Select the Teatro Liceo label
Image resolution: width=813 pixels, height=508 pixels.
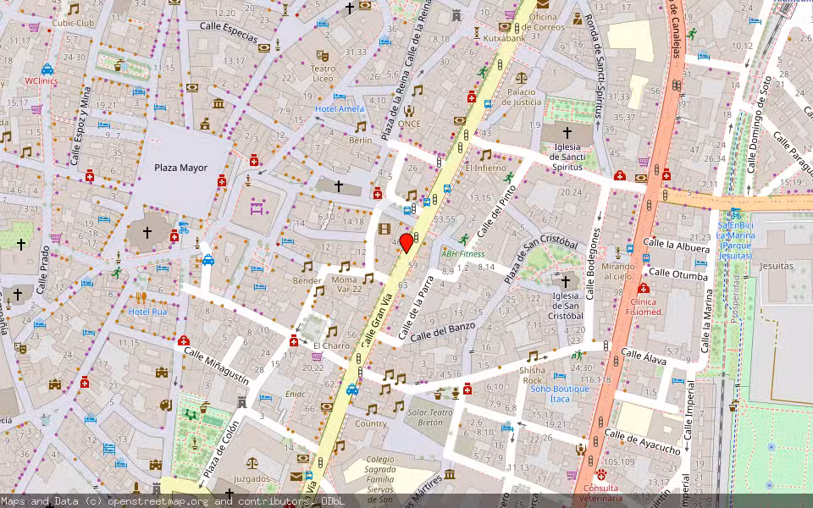(x=323, y=74)
